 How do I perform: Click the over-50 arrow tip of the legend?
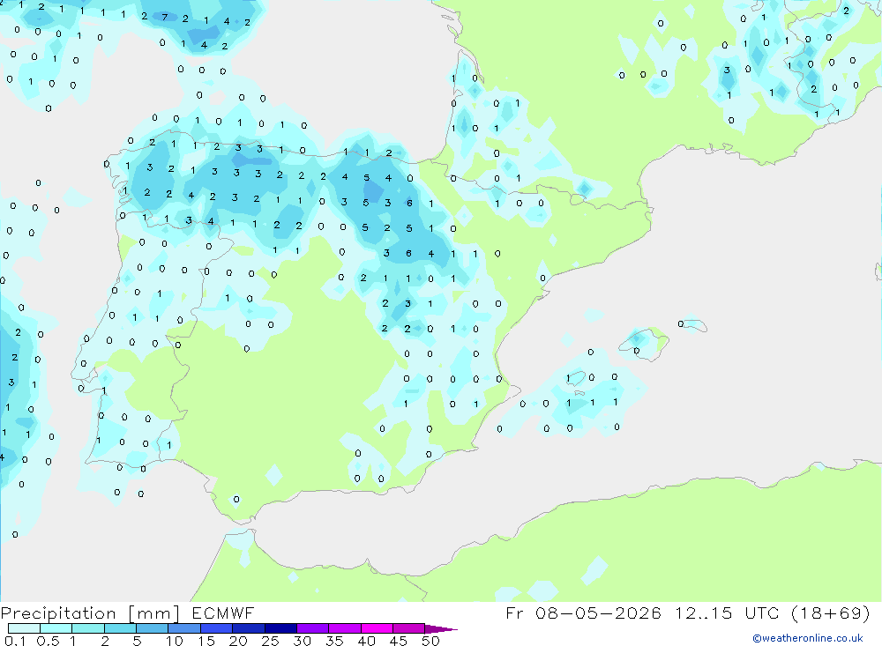click(x=442, y=628)
